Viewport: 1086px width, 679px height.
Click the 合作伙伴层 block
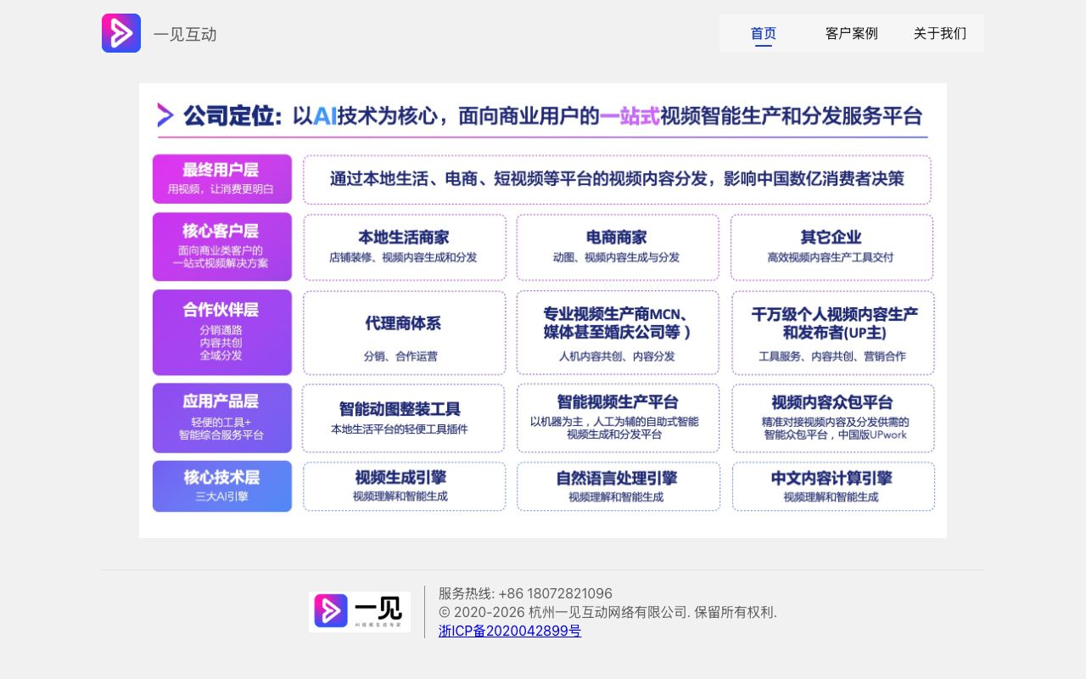tap(221, 332)
